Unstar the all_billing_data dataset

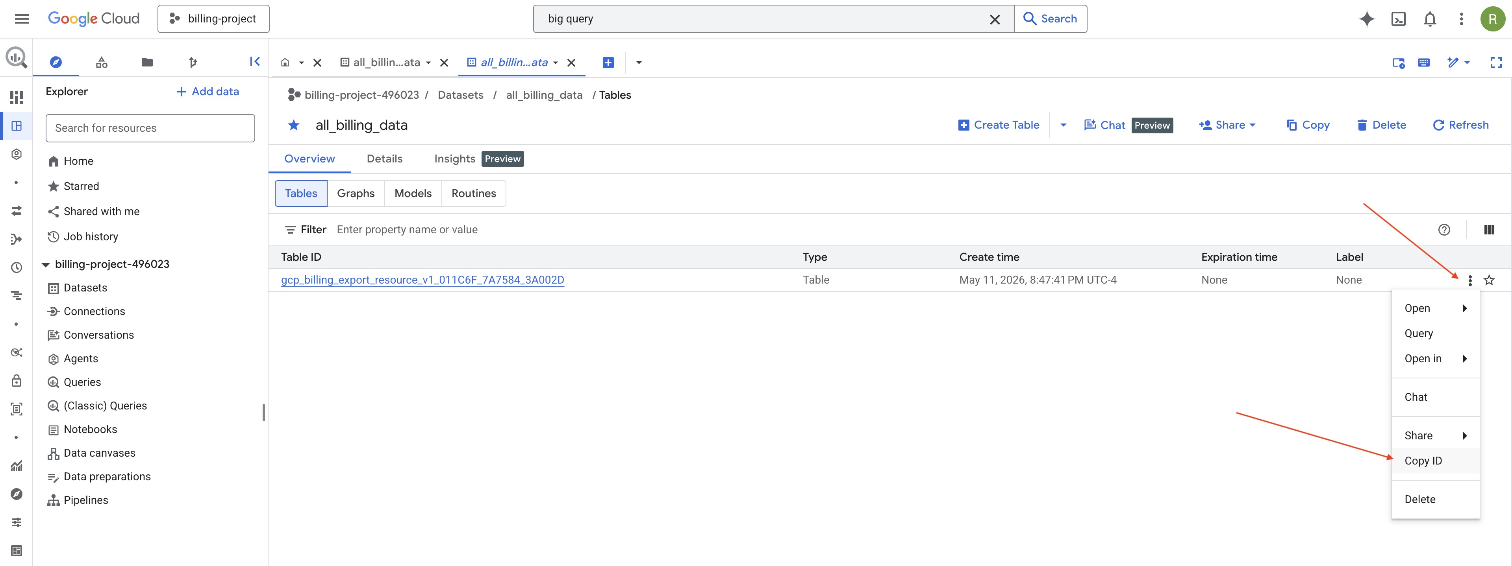pyautogui.click(x=293, y=125)
